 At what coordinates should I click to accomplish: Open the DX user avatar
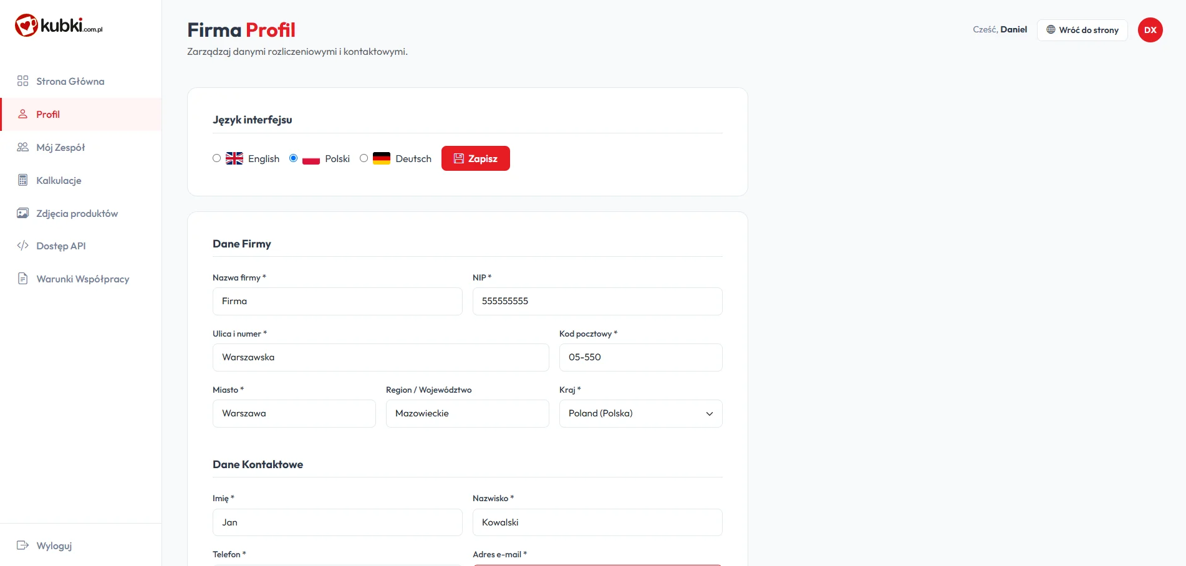(x=1150, y=30)
